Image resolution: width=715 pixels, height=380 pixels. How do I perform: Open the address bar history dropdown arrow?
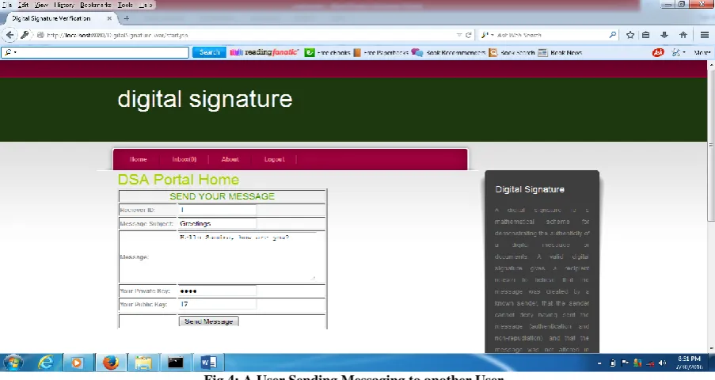459,35
